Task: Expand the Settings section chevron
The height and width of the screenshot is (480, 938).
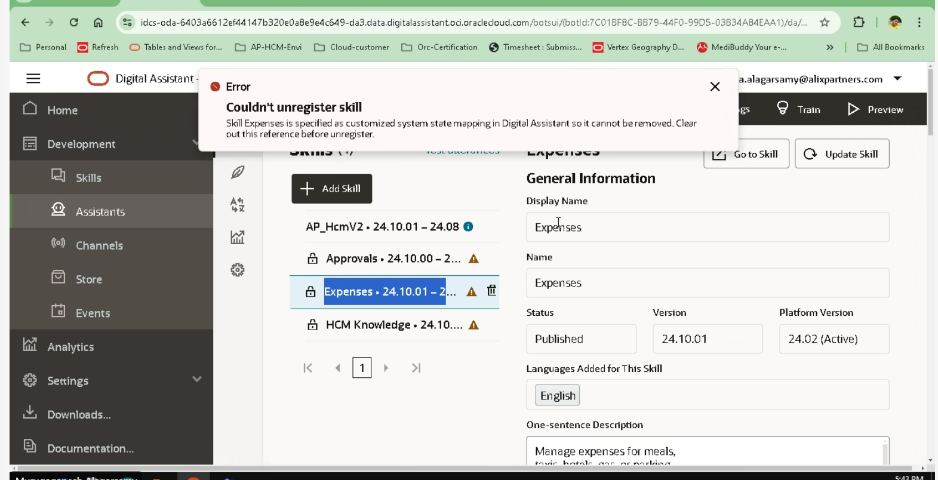Action: click(x=196, y=379)
